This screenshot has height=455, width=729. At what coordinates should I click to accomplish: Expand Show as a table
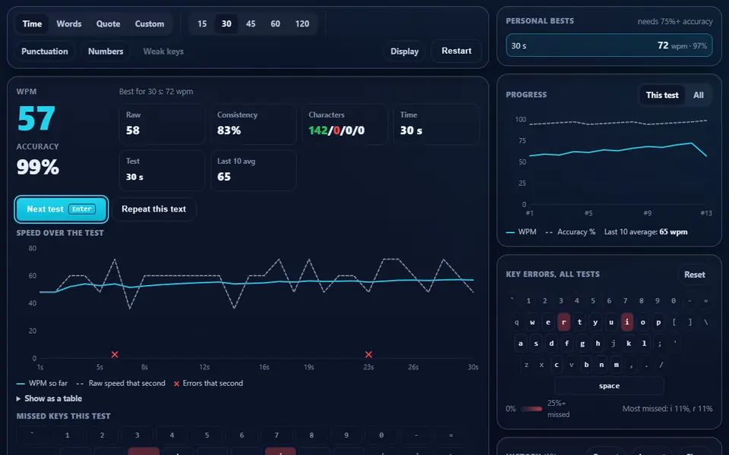click(49, 398)
